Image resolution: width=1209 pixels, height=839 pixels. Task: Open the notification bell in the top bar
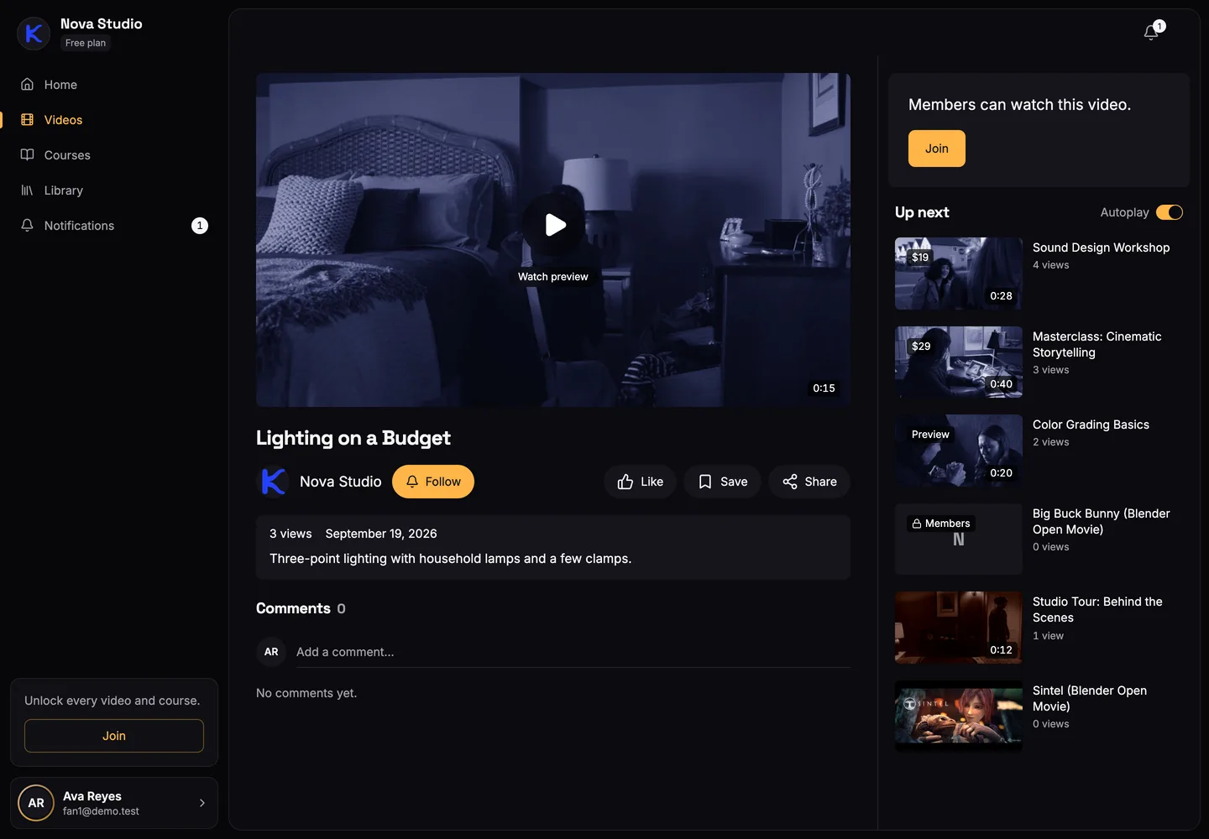point(1152,33)
